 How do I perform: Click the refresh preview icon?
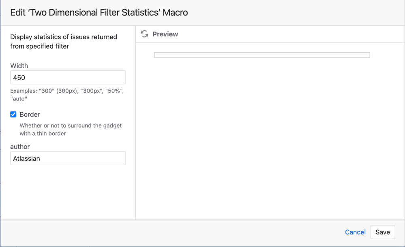[144, 34]
